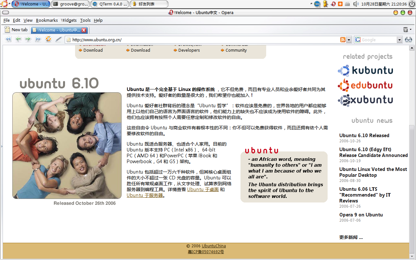Expand the address bar history dropdown
This screenshot has width=416, height=260.
pos(349,40)
